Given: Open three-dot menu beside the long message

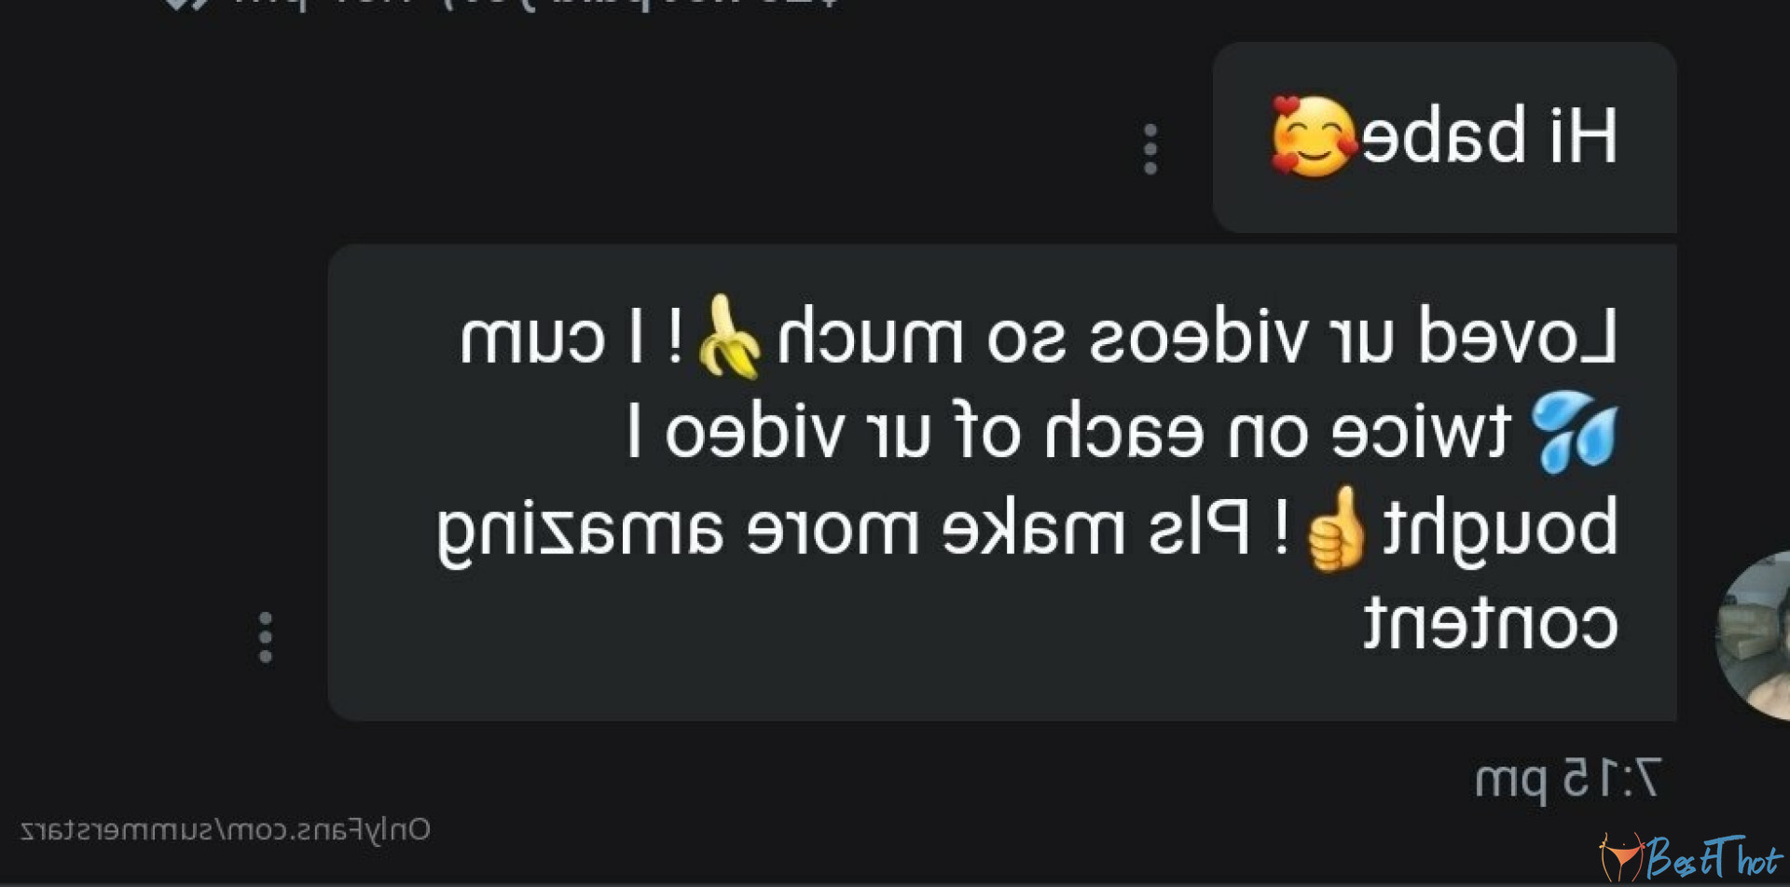Looking at the screenshot, I should point(266,638).
